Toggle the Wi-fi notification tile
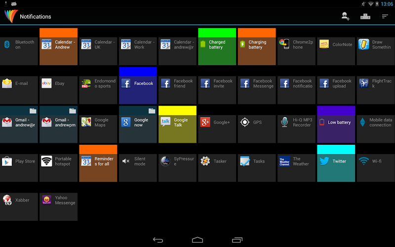395x247 pixels. pyautogui.click(x=376, y=168)
